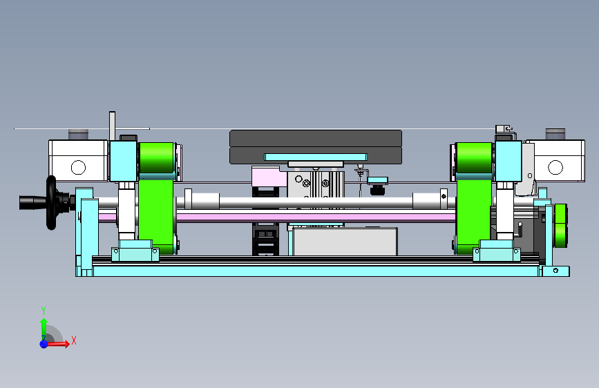
Task: Select the light gray box under the center
Action: pyautogui.click(x=345, y=242)
